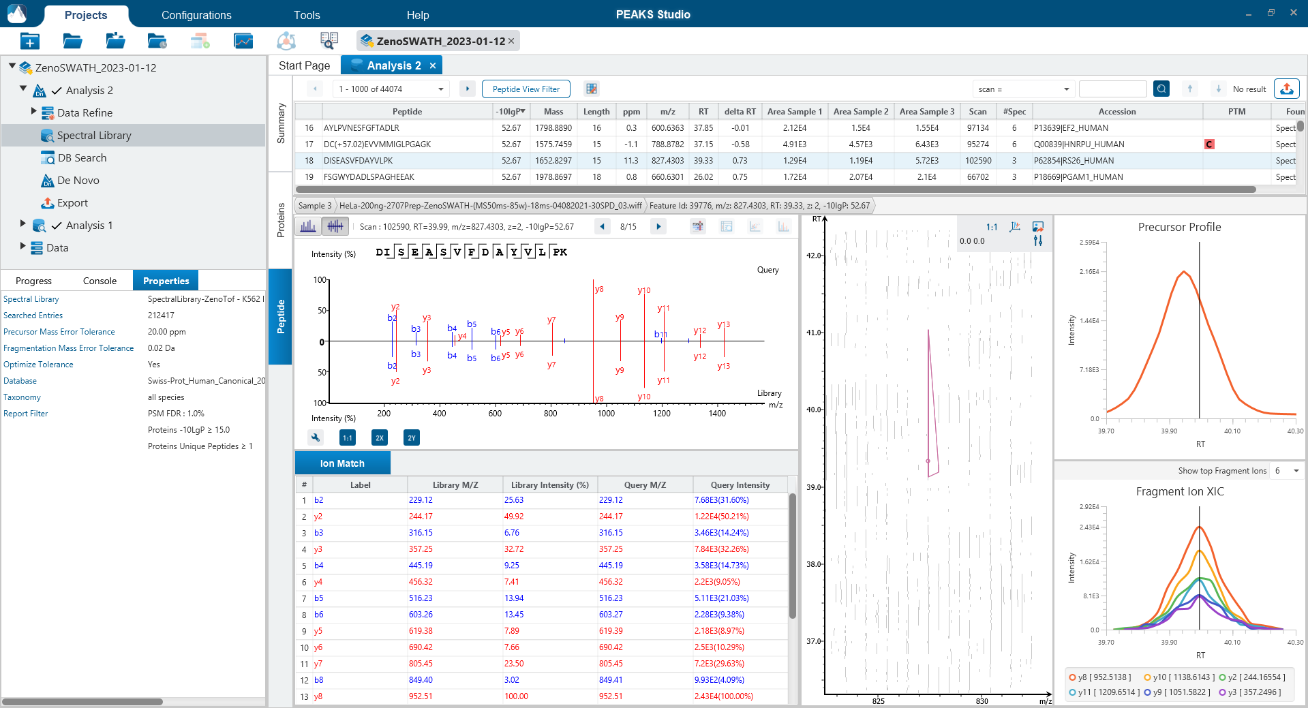Click the 2Y zoom button

[x=412, y=438]
